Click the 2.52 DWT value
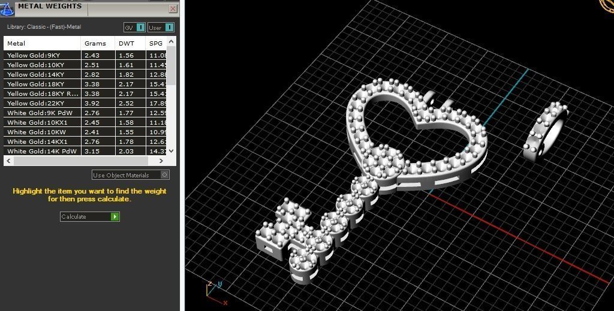The width and height of the screenshot is (614, 311). click(x=126, y=103)
